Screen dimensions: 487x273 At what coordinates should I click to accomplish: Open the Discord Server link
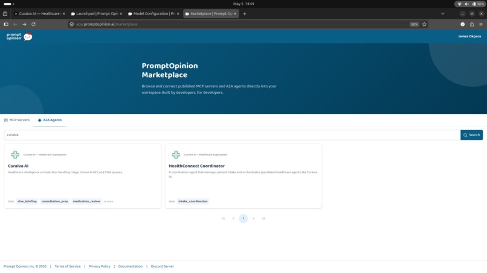coord(162,266)
